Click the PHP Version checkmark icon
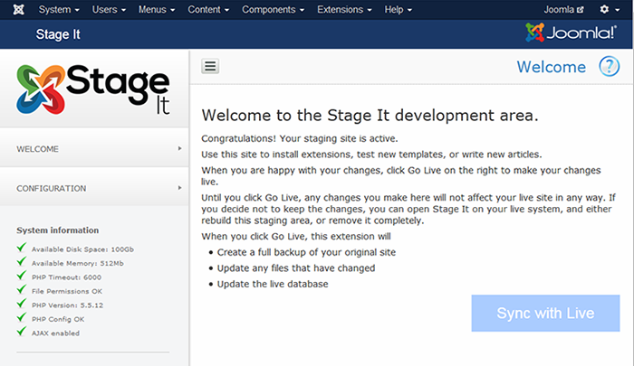The image size is (634, 366). pyautogui.click(x=22, y=303)
